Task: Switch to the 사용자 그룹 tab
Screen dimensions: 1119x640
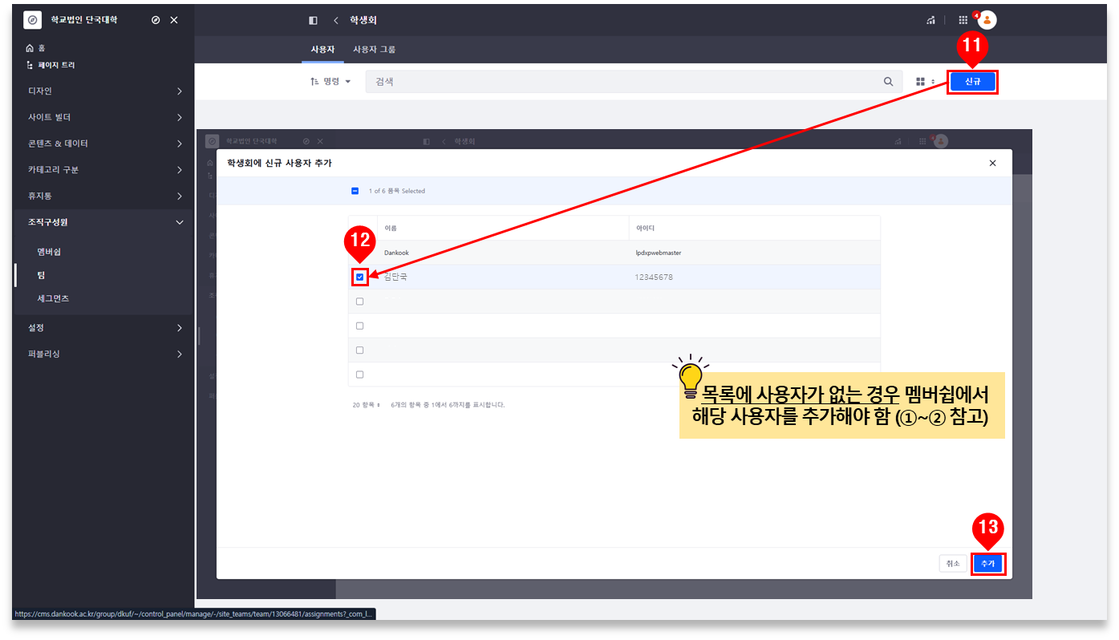Action: (x=374, y=50)
